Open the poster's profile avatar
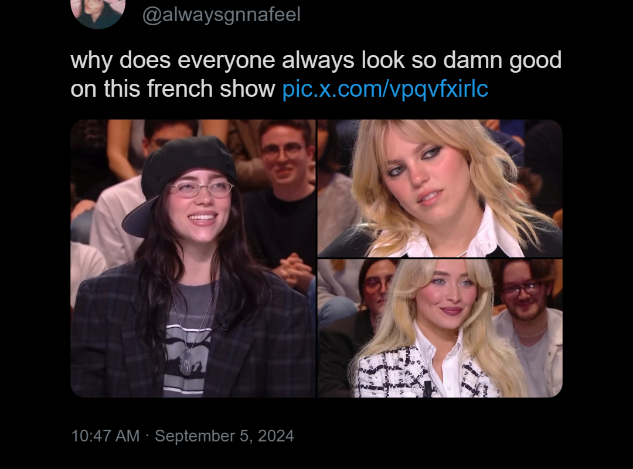 pyautogui.click(x=98, y=13)
